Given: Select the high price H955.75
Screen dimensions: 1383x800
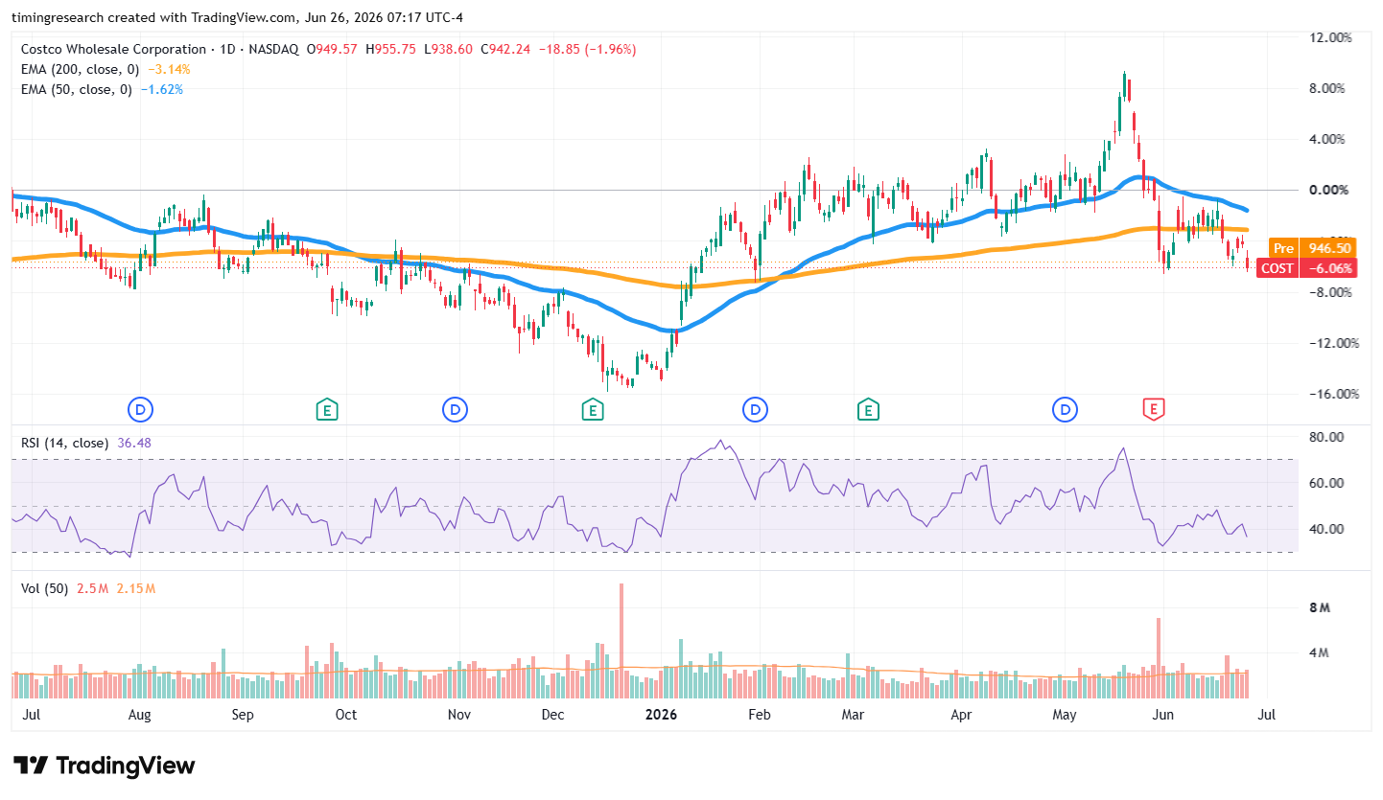Looking at the screenshot, I should click(391, 49).
